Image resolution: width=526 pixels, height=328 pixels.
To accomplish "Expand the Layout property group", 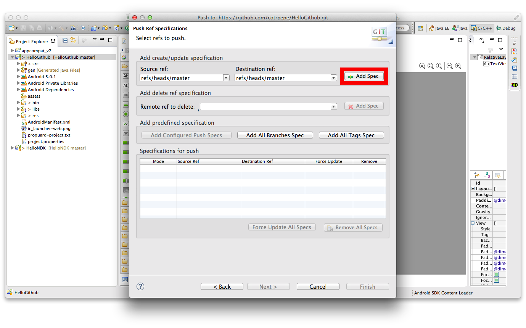I will pos(473,189).
